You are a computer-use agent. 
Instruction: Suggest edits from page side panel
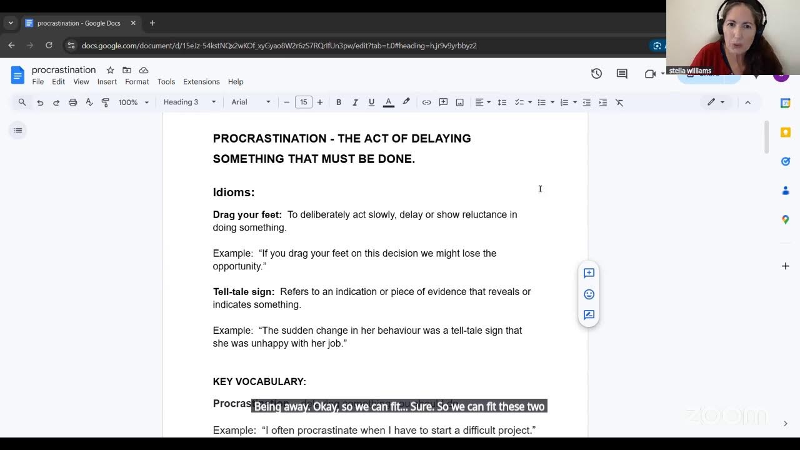589,315
